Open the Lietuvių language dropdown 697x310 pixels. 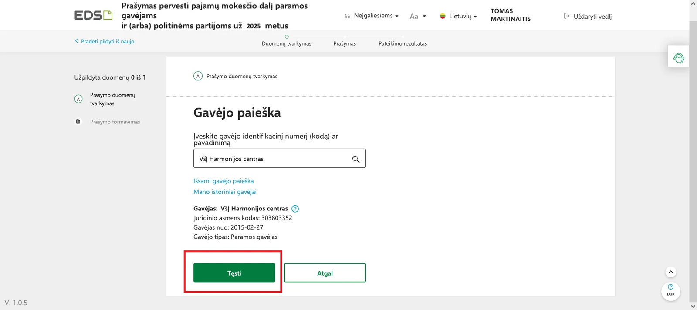(458, 16)
